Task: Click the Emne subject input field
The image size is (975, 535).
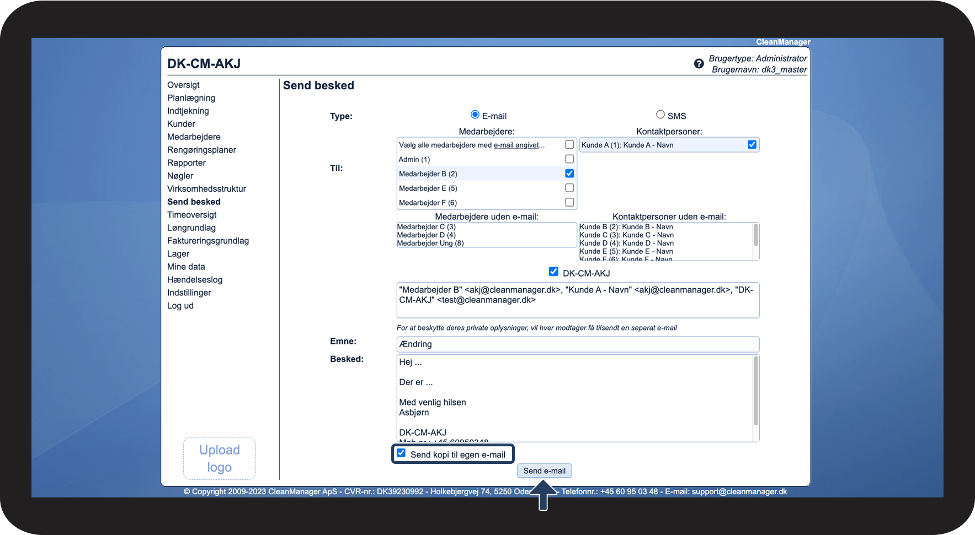Action: pos(577,344)
